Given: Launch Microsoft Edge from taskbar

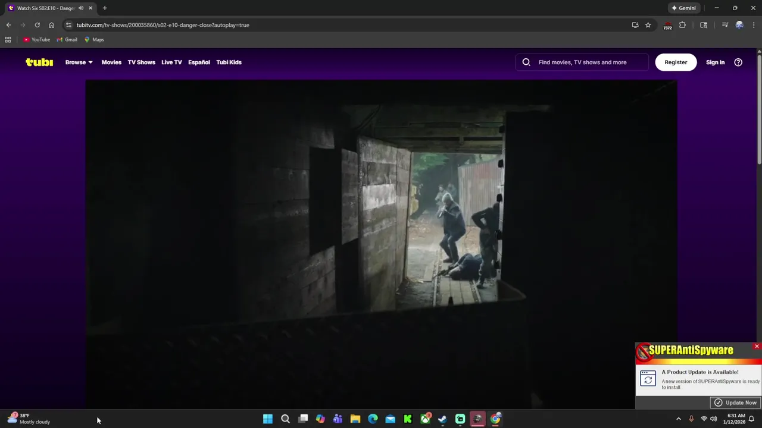Looking at the screenshot, I should pyautogui.click(x=373, y=419).
